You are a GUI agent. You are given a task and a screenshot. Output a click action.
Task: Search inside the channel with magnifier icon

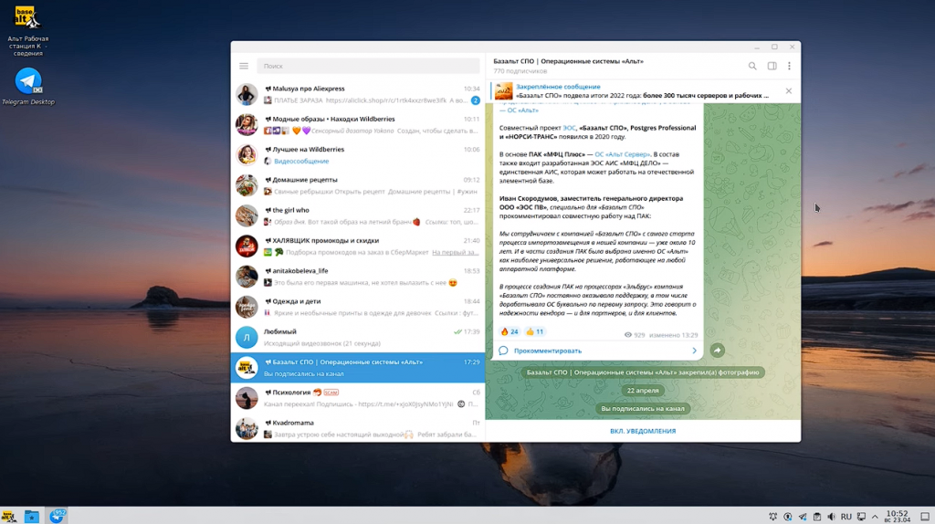(x=752, y=66)
